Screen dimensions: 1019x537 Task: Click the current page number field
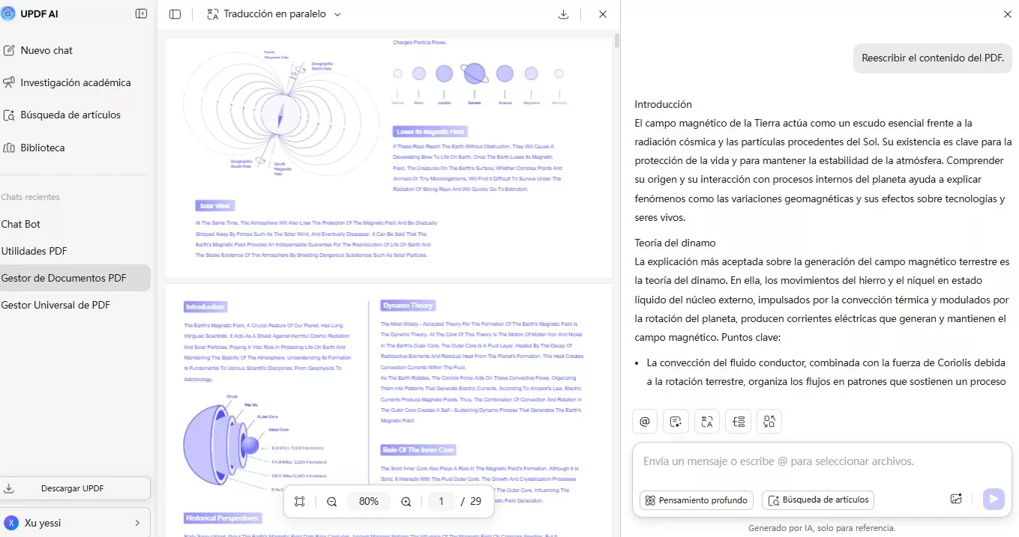[x=442, y=502]
